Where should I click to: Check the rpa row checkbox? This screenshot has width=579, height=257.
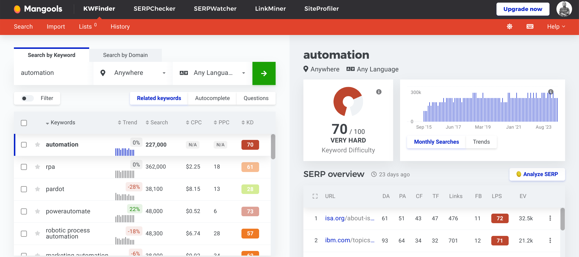(x=24, y=167)
